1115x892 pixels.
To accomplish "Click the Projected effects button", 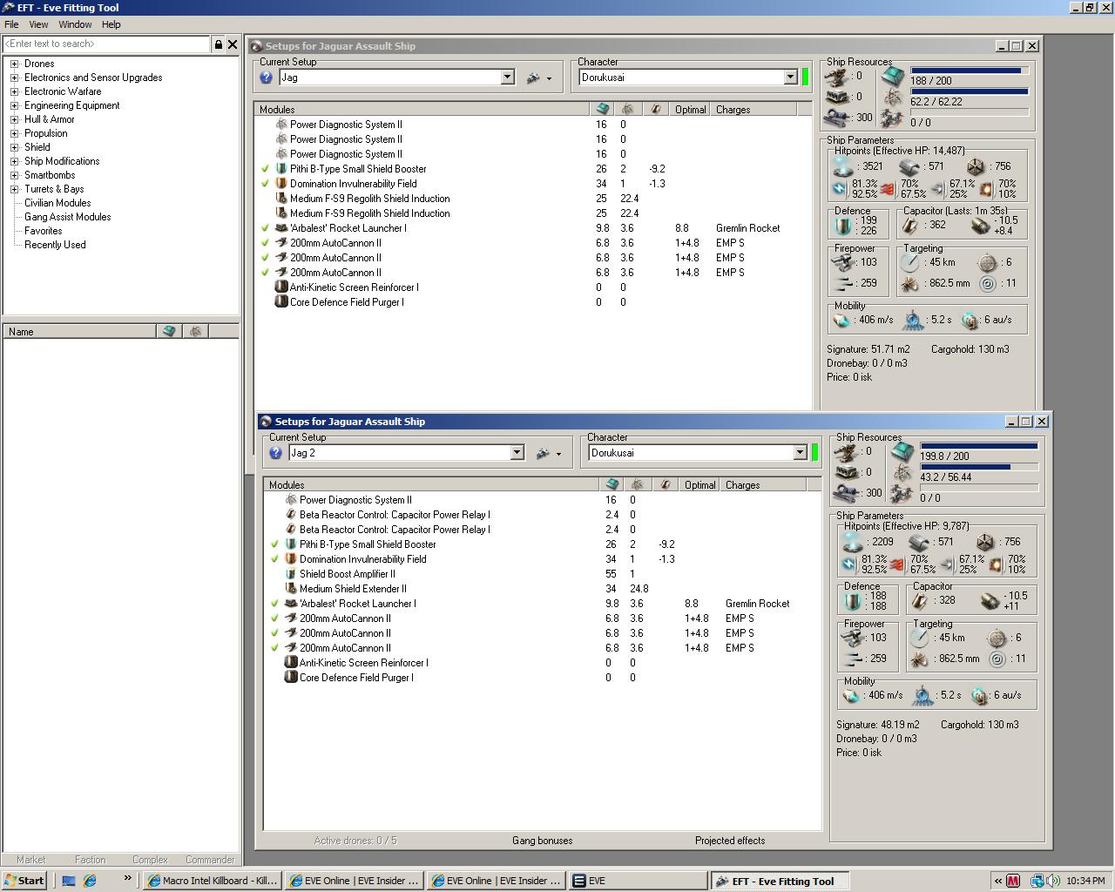I will 730,841.
